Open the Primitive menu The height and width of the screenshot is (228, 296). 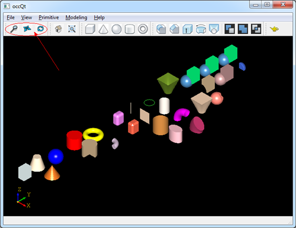coord(49,18)
